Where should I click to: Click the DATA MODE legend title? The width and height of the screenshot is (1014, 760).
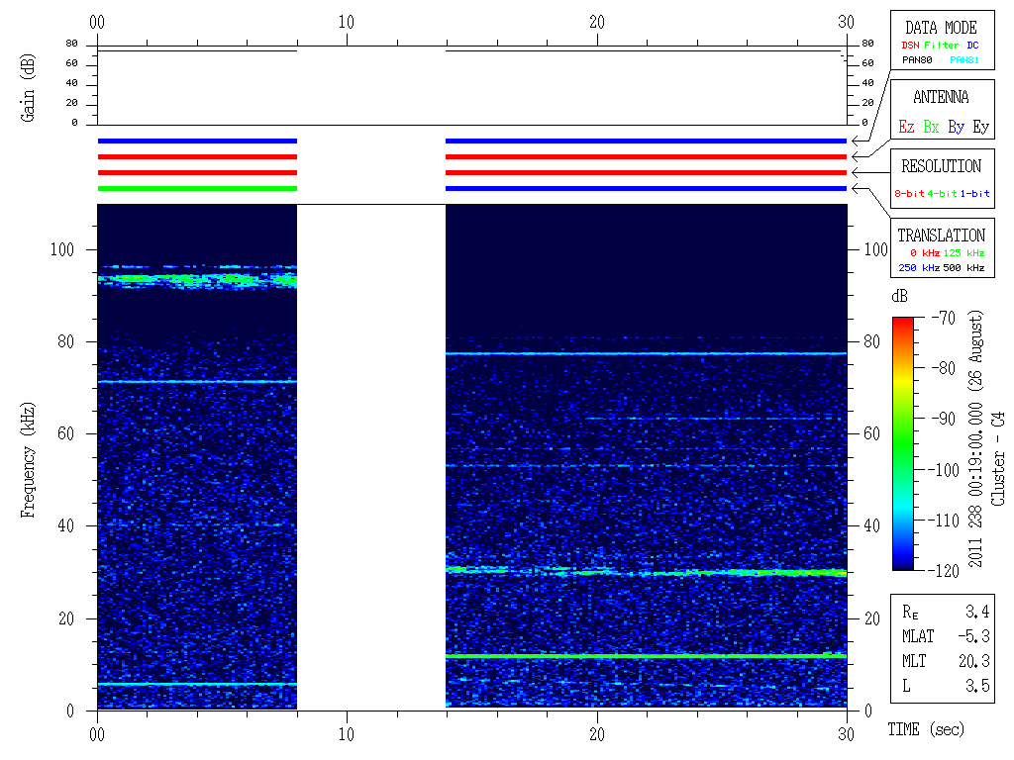940,28
